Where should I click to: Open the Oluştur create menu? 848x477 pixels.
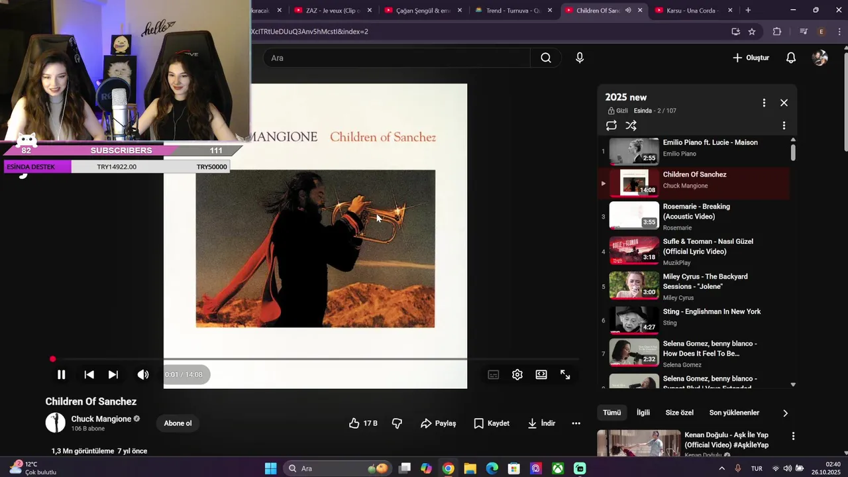(751, 58)
